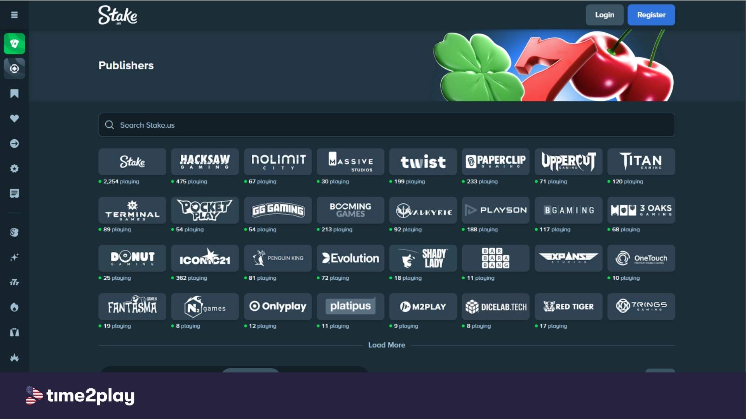Open the sports ball sidebar icon
Viewport: 746px width, 419px height.
pyautogui.click(x=14, y=69)
